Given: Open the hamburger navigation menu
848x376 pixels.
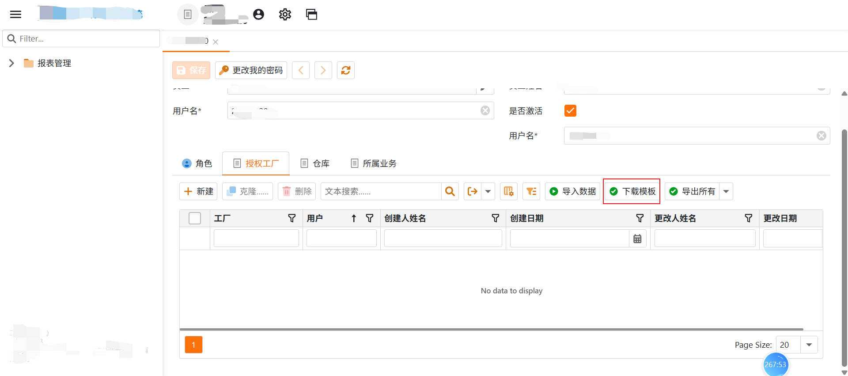Looking at the screenshot, I should pyautogui.click(x=15, y=15).
